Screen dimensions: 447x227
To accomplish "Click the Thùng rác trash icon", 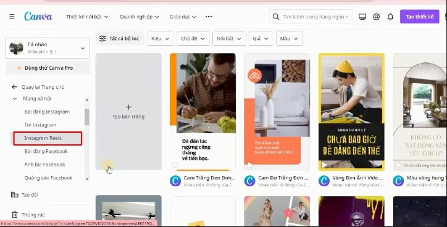I will click(15, 215).
